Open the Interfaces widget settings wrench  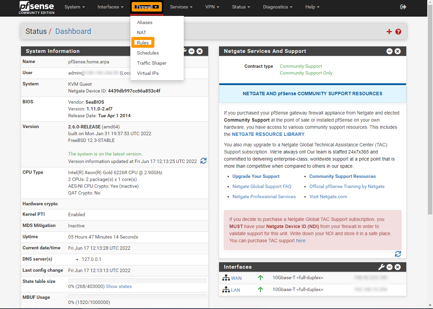click(x=381, y=267)
